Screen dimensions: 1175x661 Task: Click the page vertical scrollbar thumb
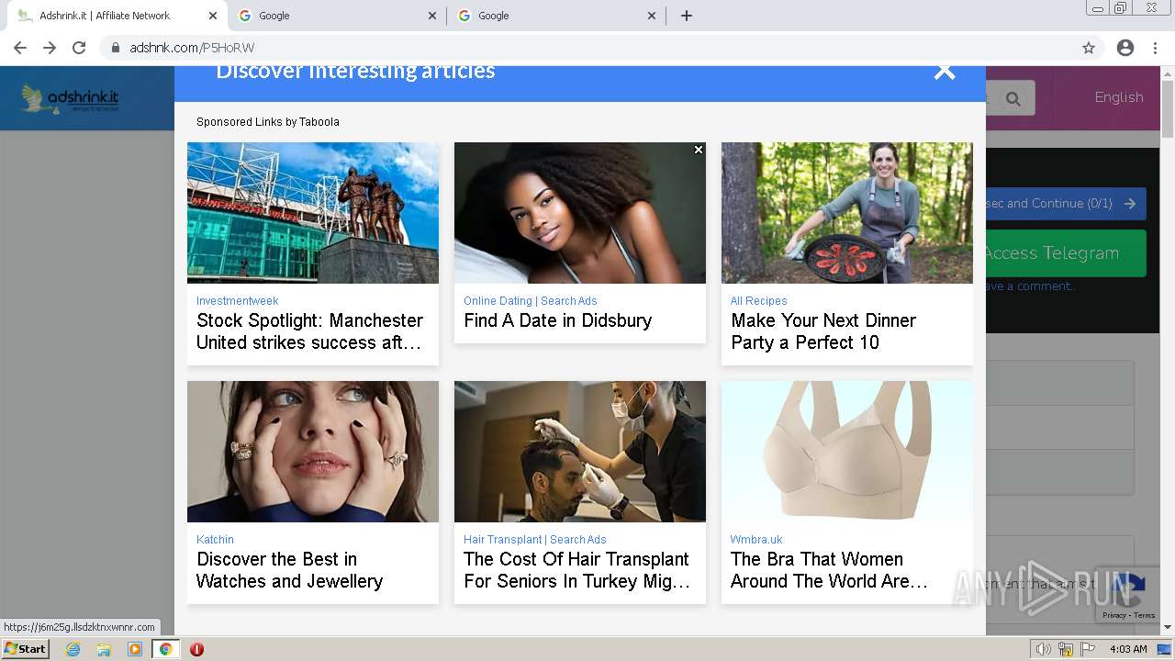pos(1168,109)
